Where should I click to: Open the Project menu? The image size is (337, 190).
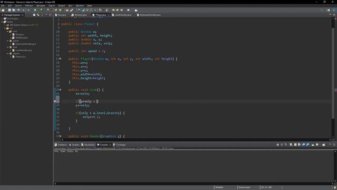[62, 6]
